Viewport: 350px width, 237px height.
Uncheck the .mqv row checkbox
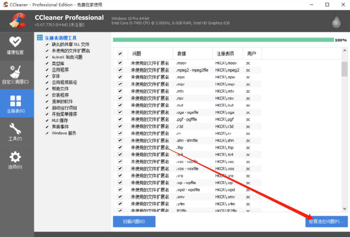[120, 84]
